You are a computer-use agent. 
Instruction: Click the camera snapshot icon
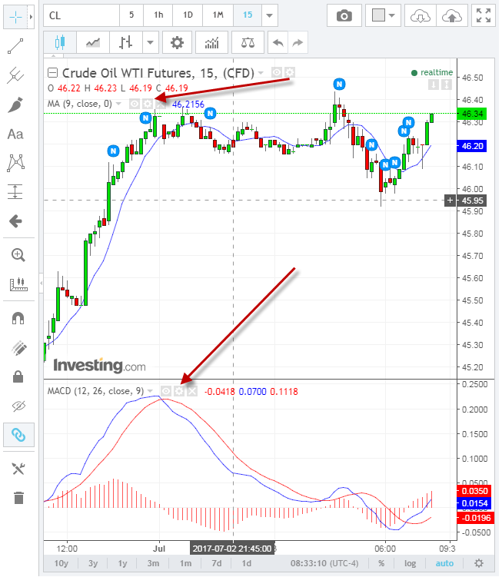(x=344, y=15)
